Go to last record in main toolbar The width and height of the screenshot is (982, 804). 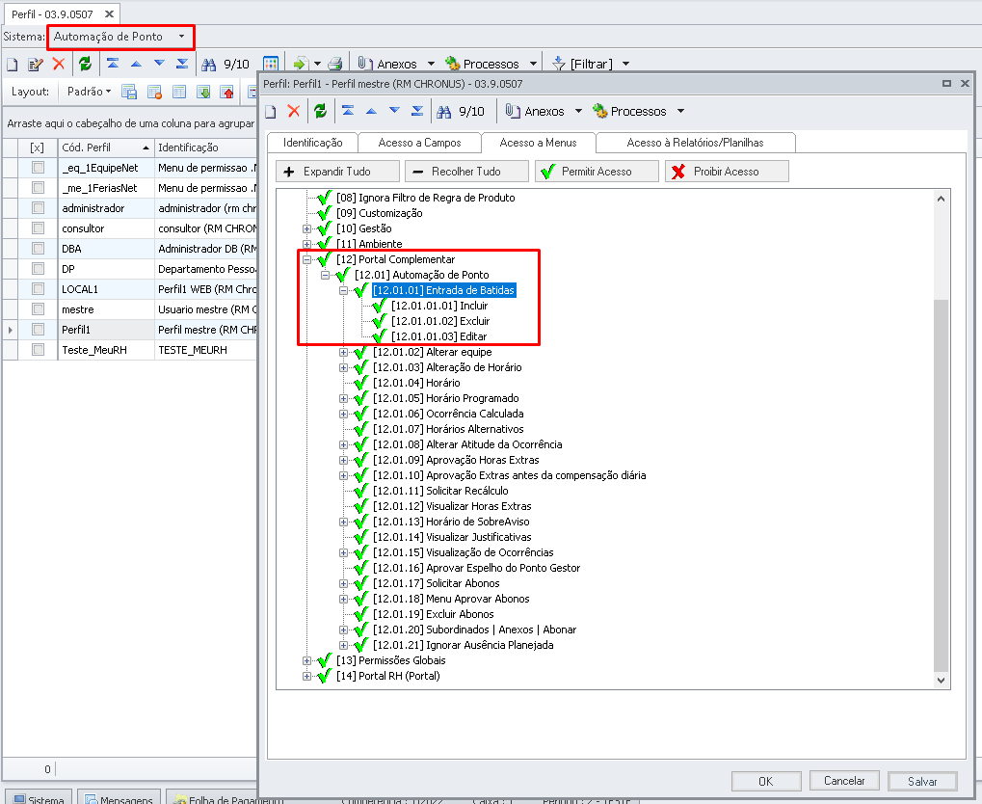(x=182, y=64)
